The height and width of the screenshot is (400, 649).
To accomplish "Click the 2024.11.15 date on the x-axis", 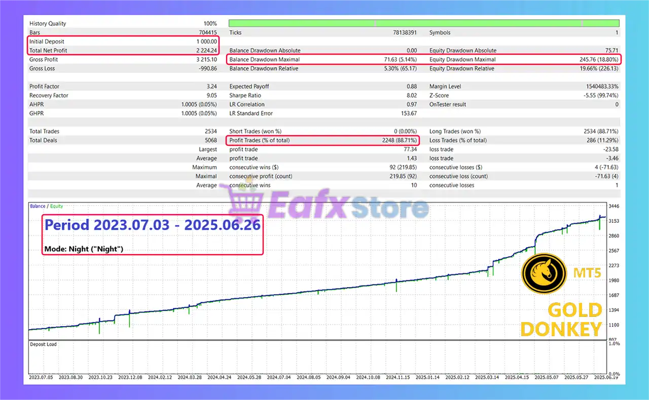I will [399, 377].
